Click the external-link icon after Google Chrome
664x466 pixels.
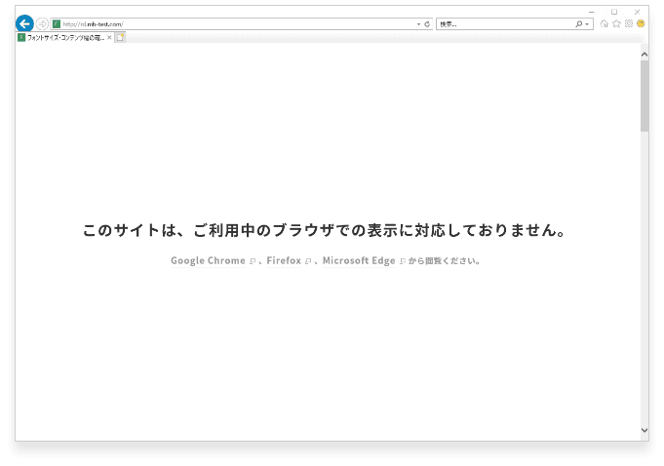(x=253, y=261)
